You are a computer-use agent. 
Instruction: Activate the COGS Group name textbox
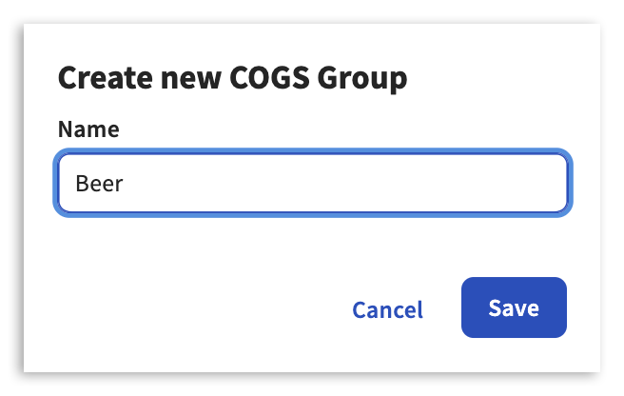point(313,183)
